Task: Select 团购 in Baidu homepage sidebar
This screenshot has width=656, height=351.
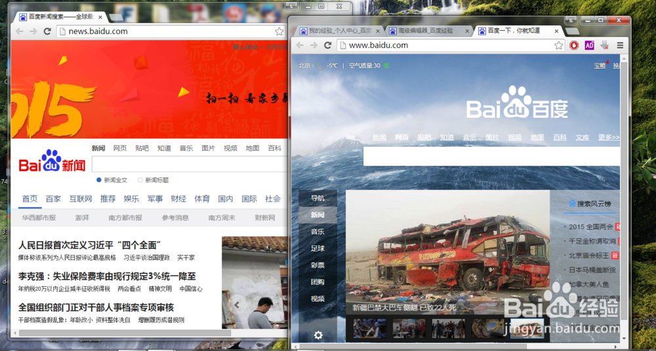Action: pos(318,282)
